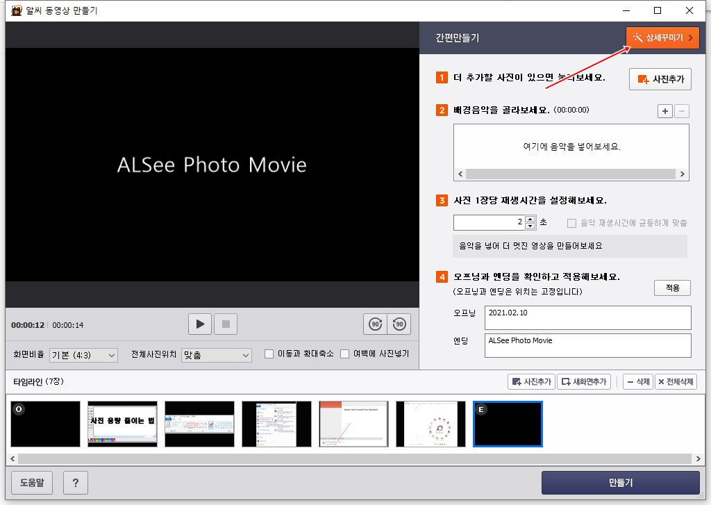Viewport: 711px width, 505px height.
Task: Open the 화면비율 aspect ratio dropdown
Action: tap(83, 355)
